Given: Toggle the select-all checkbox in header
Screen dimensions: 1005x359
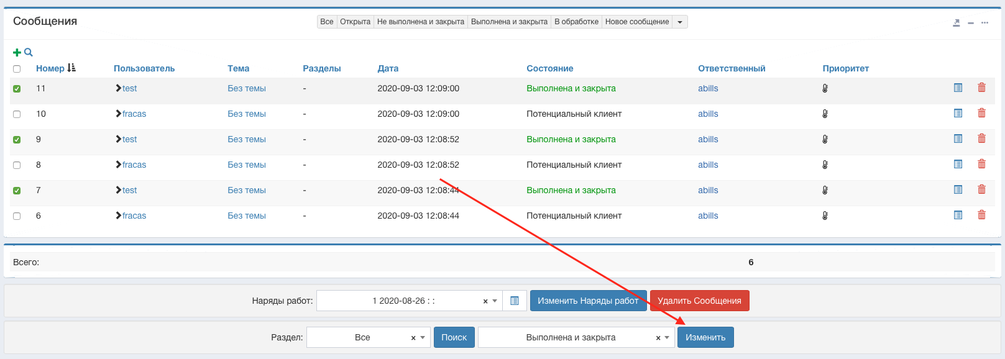Looking at the screenshot, I should pos(17,69).
